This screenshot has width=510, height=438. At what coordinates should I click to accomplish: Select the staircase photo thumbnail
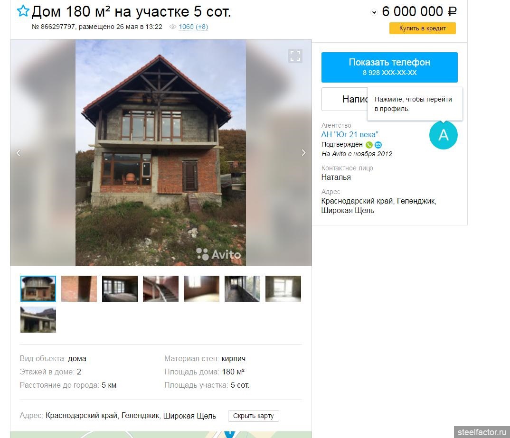161,289
